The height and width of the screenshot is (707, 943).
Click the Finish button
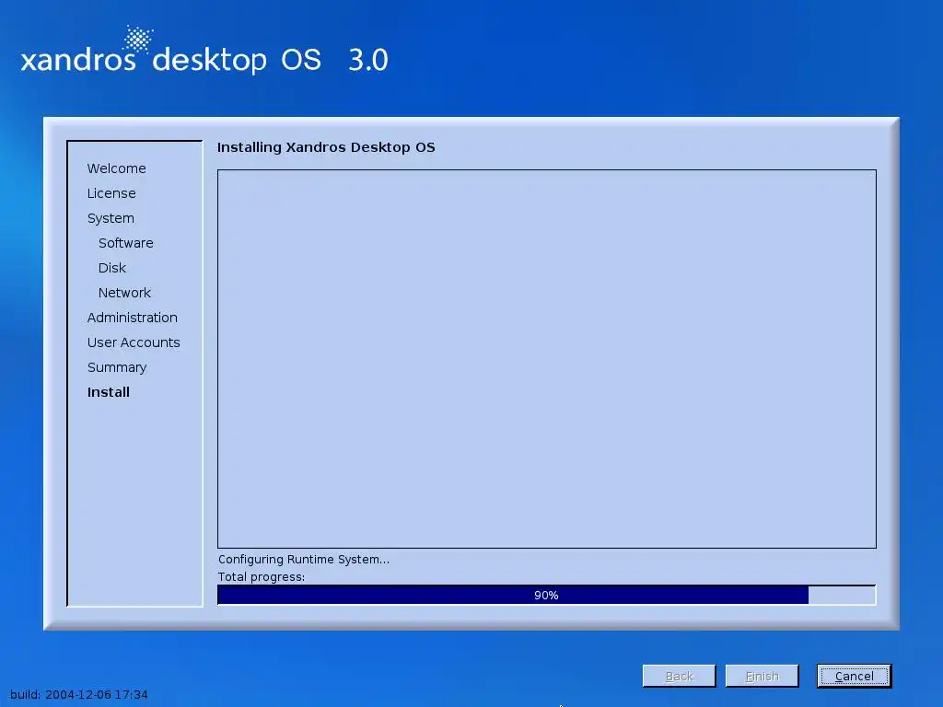(762, 676)
